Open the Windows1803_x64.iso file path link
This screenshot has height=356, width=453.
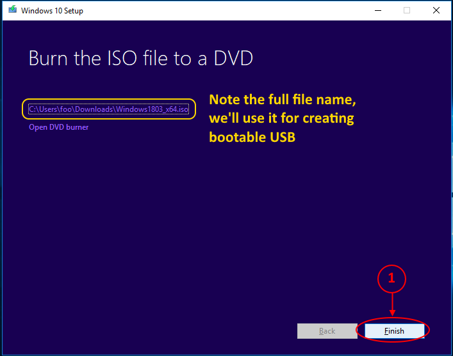point(108,109)
